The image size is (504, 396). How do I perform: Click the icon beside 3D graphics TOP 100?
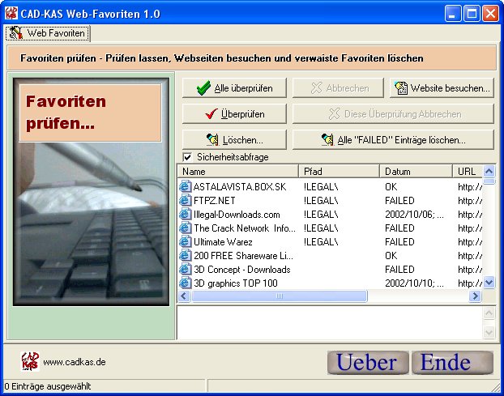click(x=186, y=283)
